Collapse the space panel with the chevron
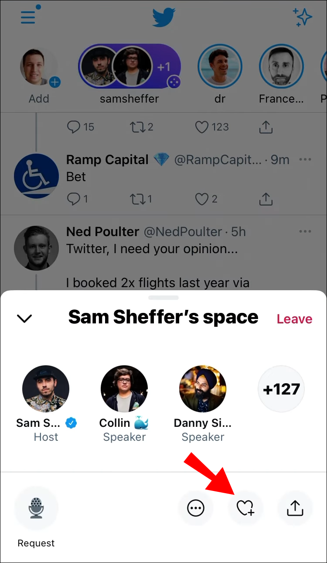Screen dimensions: 327x563 [x=24, y=319]
